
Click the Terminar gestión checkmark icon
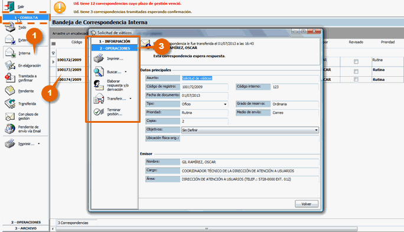click(99, 112)
